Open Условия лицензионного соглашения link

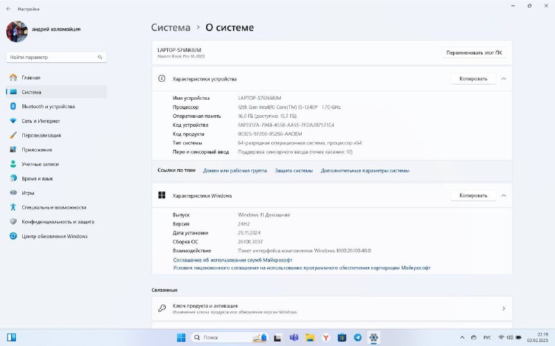click(x=302, y=268)
